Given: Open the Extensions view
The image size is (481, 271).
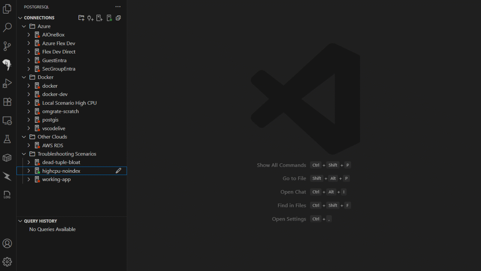Looking at the screenshot, I should click(7, 102).
